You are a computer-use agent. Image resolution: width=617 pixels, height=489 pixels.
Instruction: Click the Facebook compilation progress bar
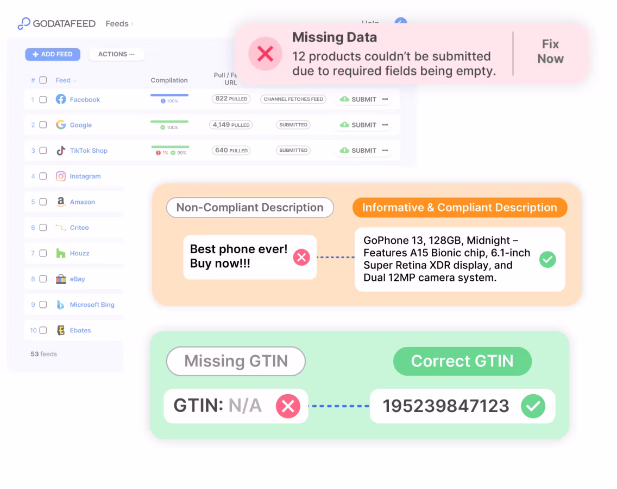click(169, 95)
